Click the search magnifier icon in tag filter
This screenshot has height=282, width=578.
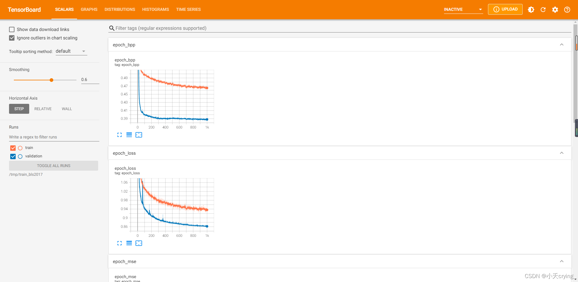tap(112, 28)
